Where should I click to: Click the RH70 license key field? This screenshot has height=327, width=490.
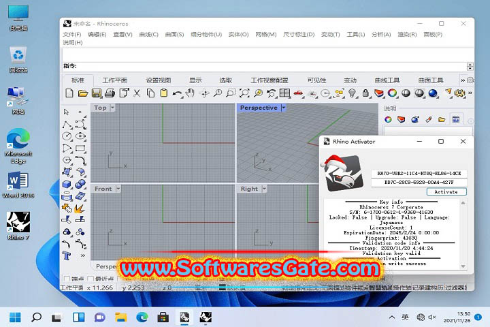tap(419, 173)
